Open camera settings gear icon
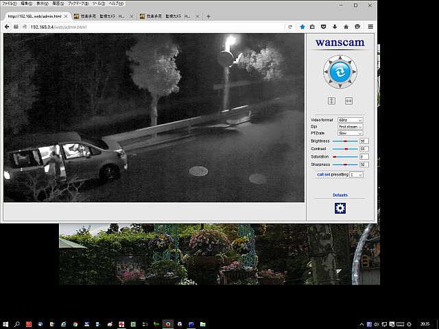 pyautogui.click(x=340, y=208)
